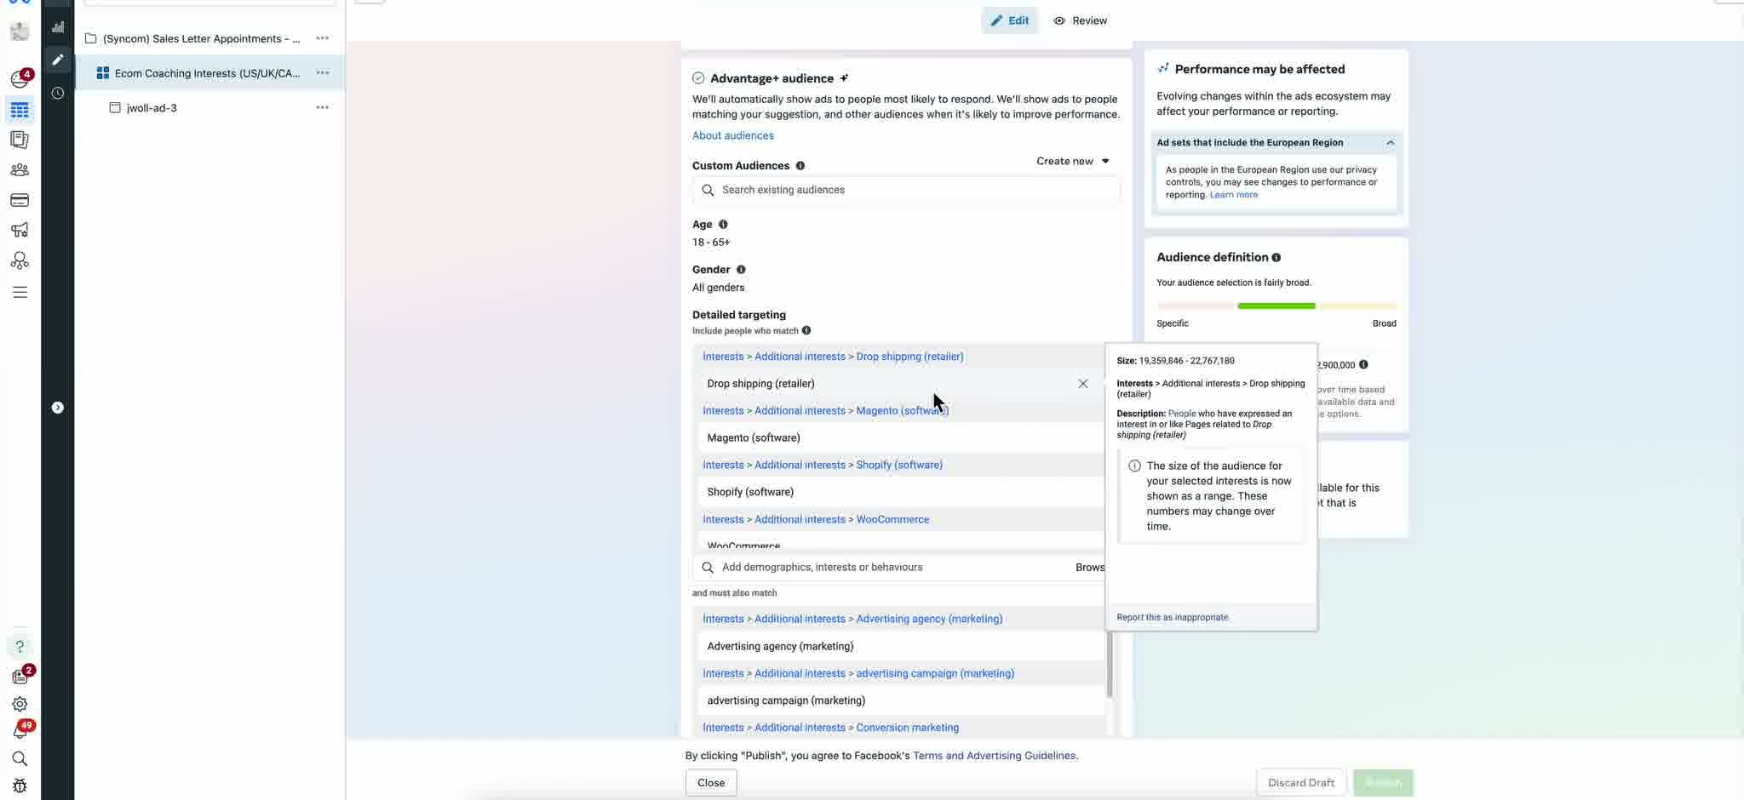This screenshot has width=1744, height=800.
Task: Click the audience Specific-Broad meter bar
Action: pyautogui.click(x=1276, y=306)
